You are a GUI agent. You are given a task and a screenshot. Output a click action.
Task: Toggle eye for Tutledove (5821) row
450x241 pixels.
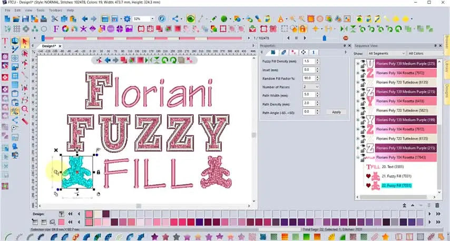point(363,108)
